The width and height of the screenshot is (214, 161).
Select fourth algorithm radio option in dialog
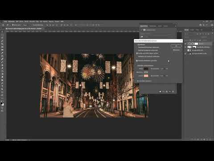point(137,56)
